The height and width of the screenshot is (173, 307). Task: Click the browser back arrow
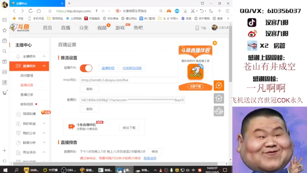[x=14, y=11]
